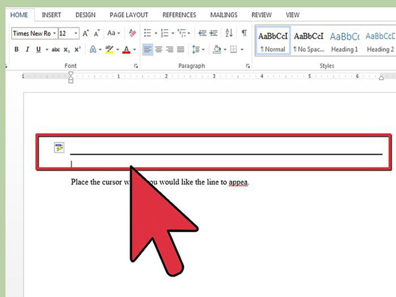Apply Underline to text
396x297 pixels.
coord(39,49)
